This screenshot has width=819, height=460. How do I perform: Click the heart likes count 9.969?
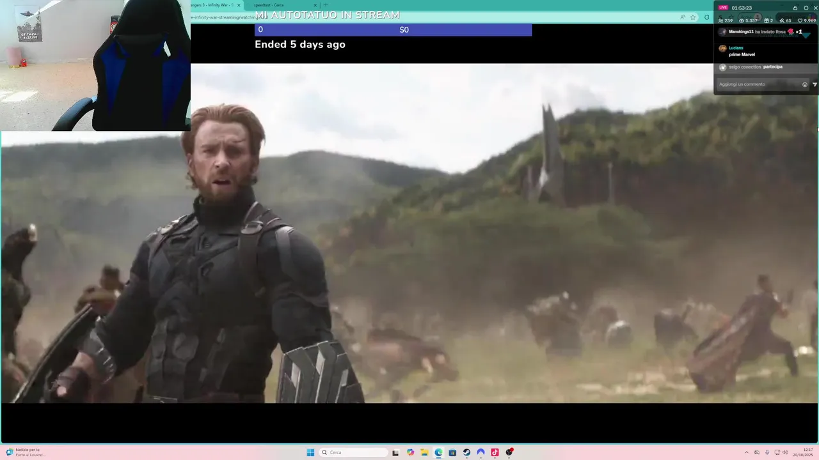click(x=806, y=20)
